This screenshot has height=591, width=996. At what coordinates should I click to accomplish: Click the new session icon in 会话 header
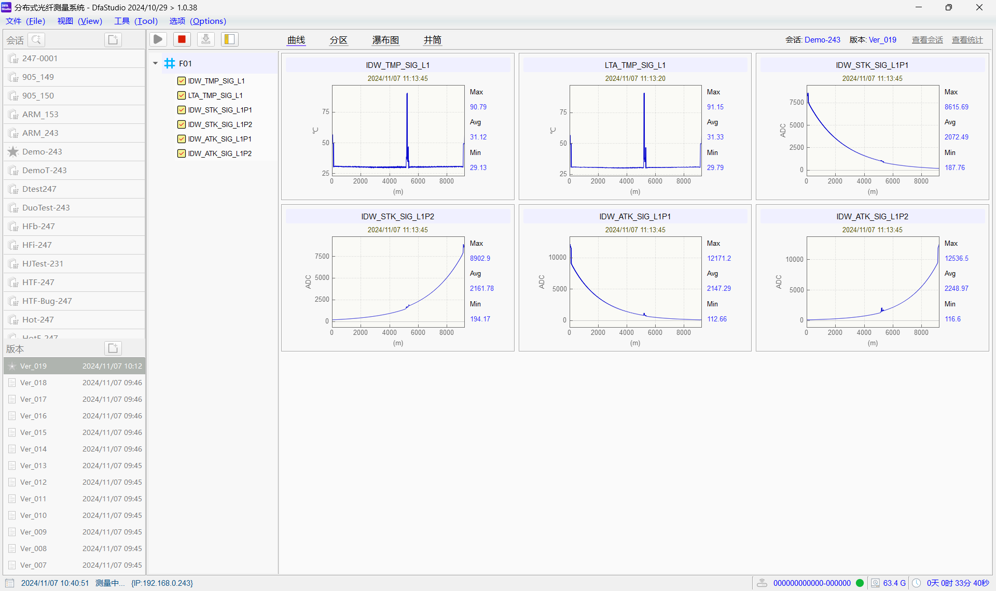coord(113,40)
